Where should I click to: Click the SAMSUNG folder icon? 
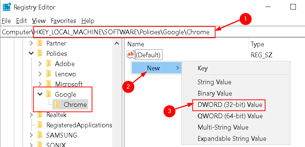pos(40,135)
